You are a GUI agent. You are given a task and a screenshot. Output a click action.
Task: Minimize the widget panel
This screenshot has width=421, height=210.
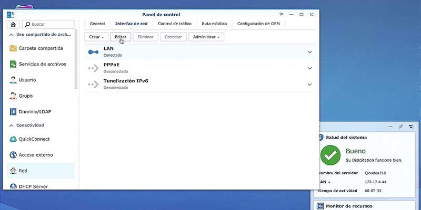coord(390,127)
